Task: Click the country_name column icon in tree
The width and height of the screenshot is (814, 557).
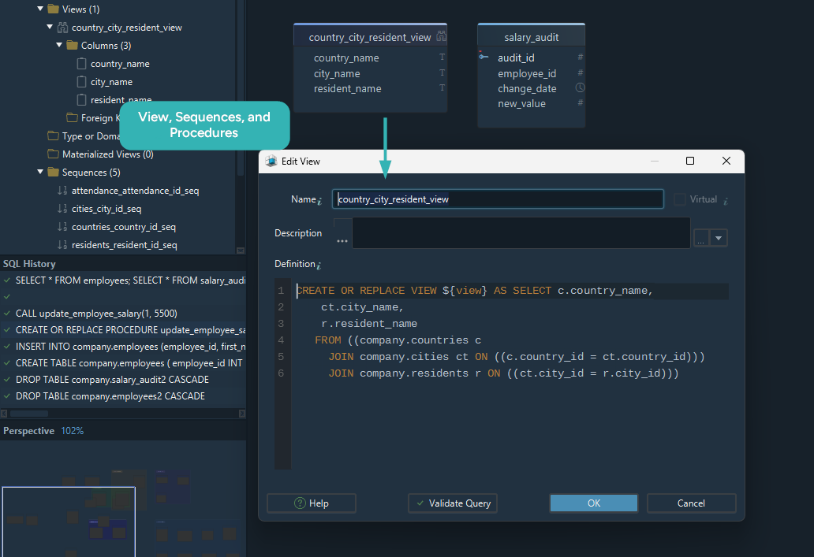Action: [x=81, y=63]
